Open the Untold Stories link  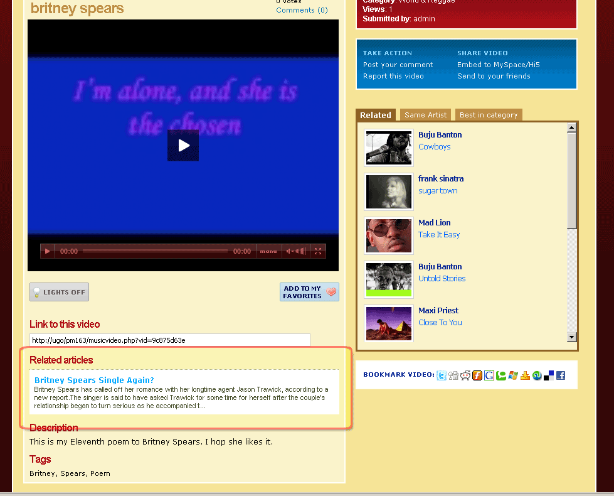pyautogui.click(x=442, y=278)
